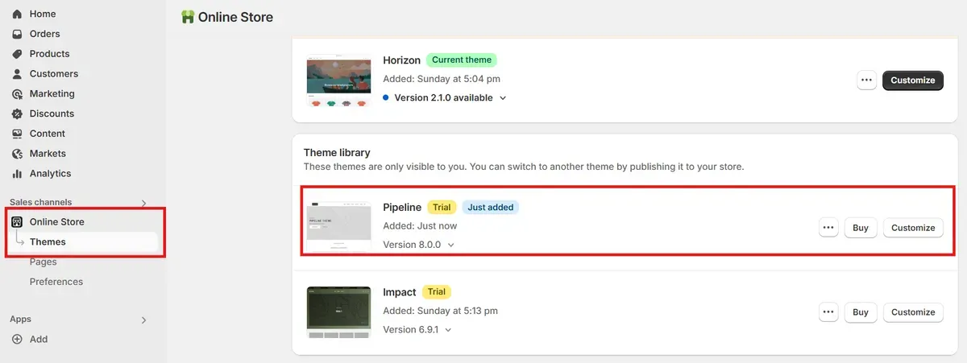Click the Impact theme name

(400, 291)
